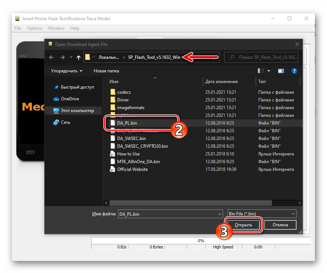Screen dimensions: 327x273
Task: Select Этот компьютер in navigation pane
Action: click(x=73, y=111)
